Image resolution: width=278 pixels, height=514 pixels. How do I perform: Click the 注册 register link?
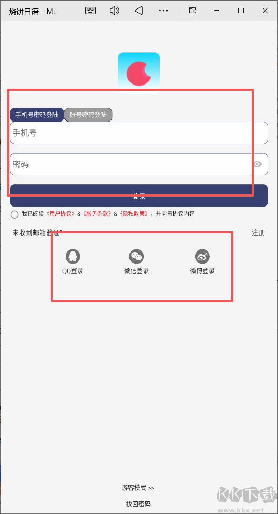(x=258, y=233)
